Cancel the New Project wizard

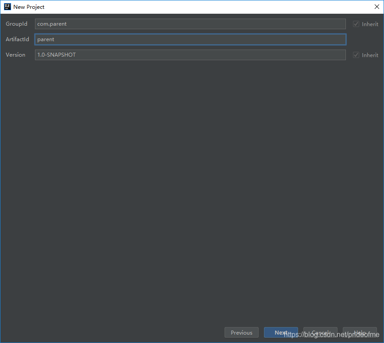(320, 332)
